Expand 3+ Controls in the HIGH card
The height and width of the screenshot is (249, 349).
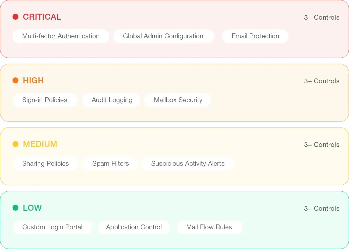click(322, 81)
